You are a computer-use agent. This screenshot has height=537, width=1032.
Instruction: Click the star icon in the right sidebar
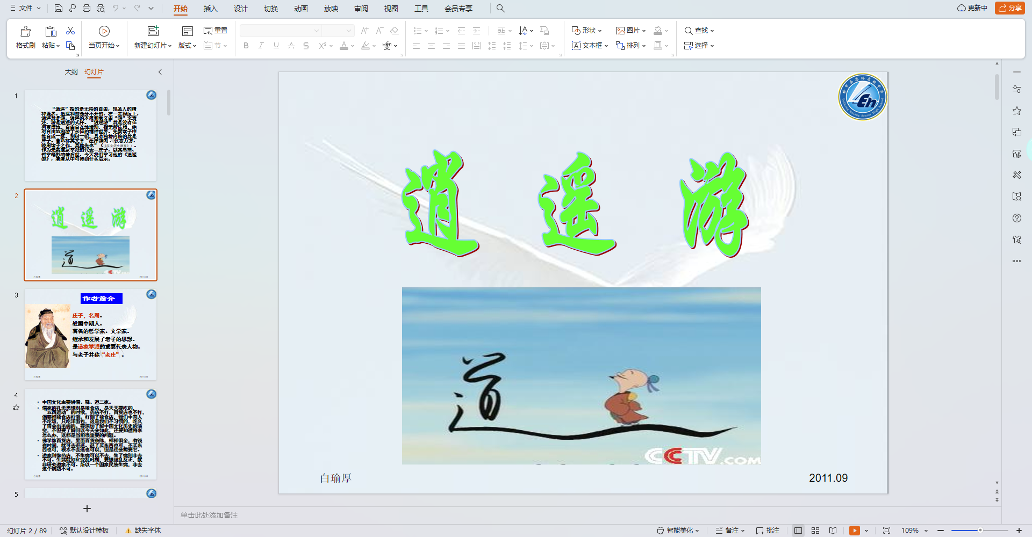(1017, 111)
